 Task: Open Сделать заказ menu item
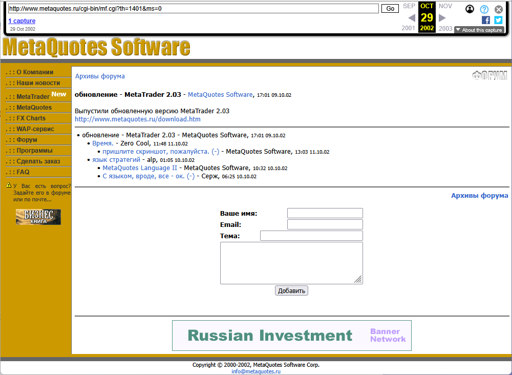38,161
